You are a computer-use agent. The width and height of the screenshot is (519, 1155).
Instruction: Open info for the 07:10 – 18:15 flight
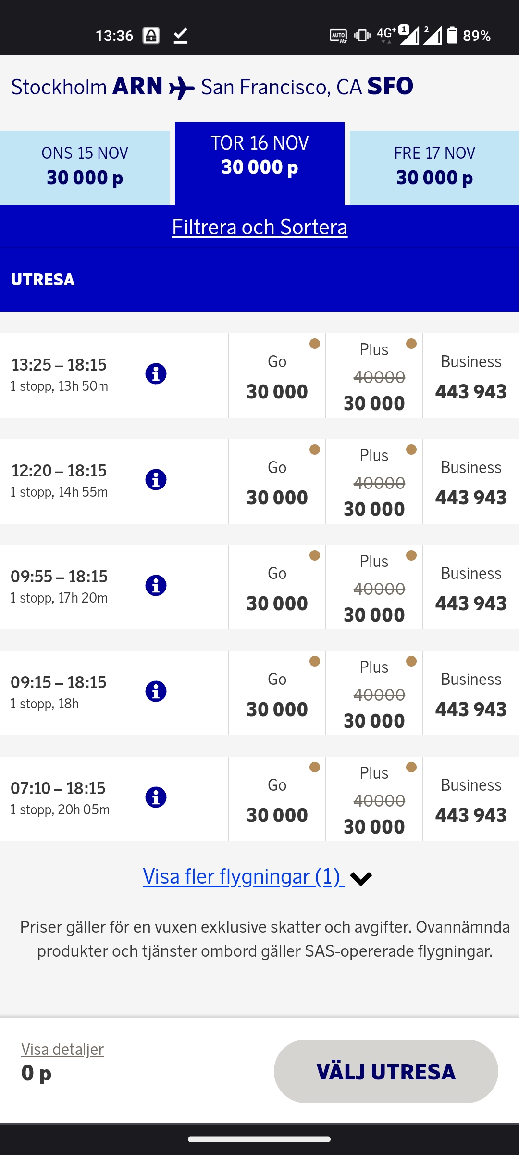point(156,797)
